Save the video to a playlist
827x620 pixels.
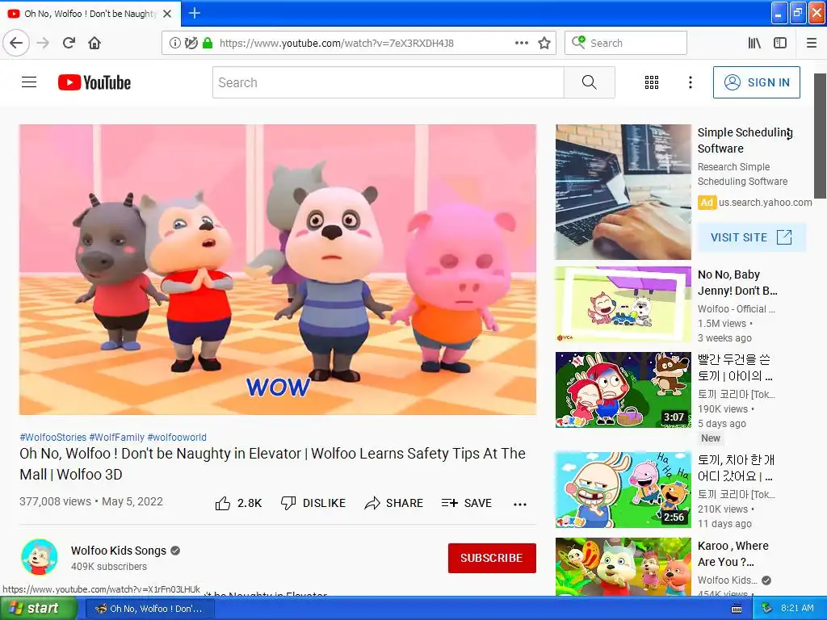coord(467,503)
